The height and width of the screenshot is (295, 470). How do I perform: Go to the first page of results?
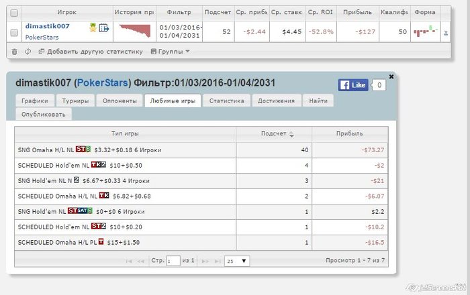tap(129, 261)
